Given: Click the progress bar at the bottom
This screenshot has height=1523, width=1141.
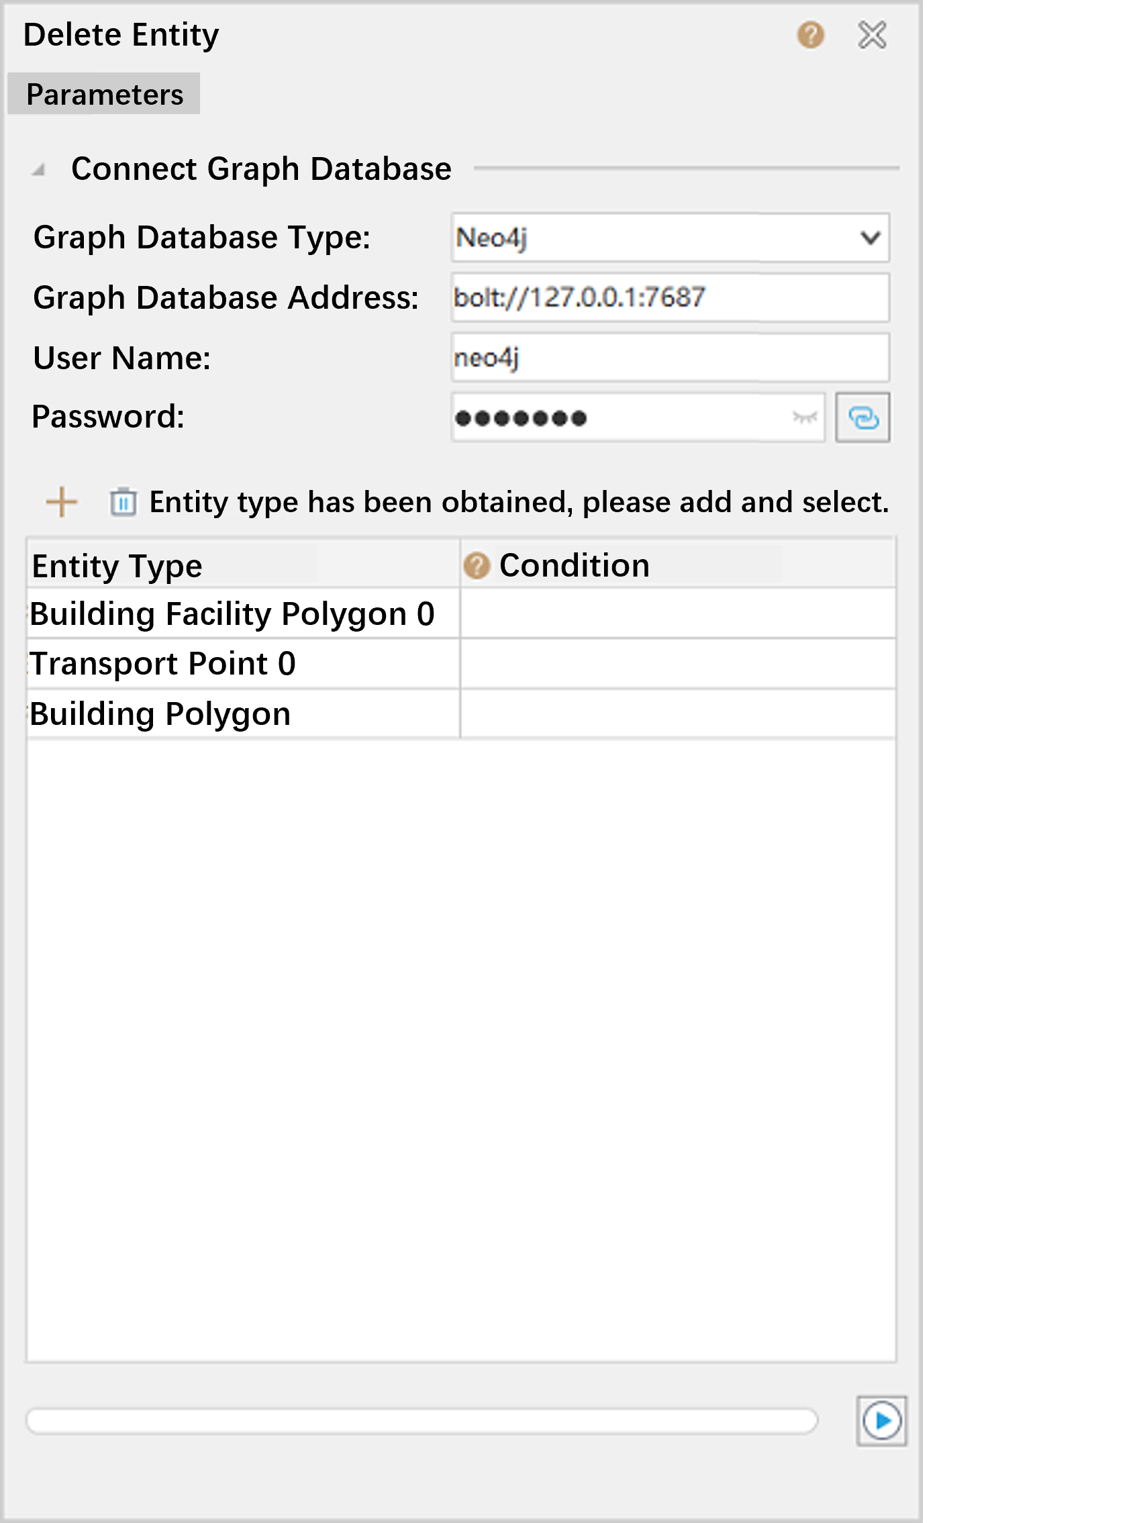Looking at the screenshot, I should 421,1420.
